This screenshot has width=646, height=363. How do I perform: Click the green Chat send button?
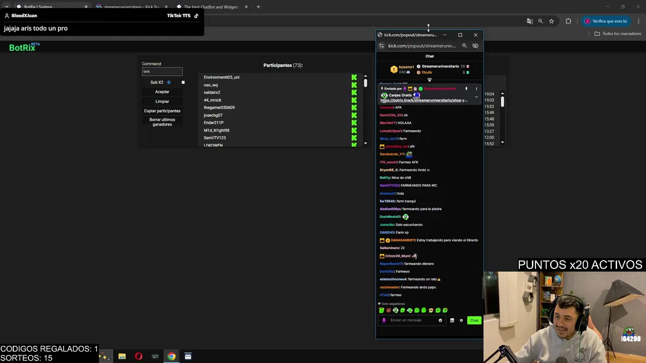tap(474, 320)
